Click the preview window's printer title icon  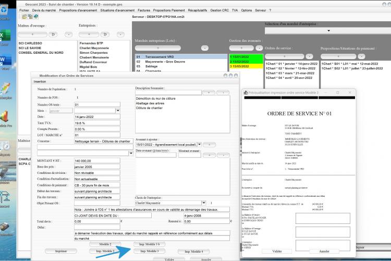click(x=246, y=92)
